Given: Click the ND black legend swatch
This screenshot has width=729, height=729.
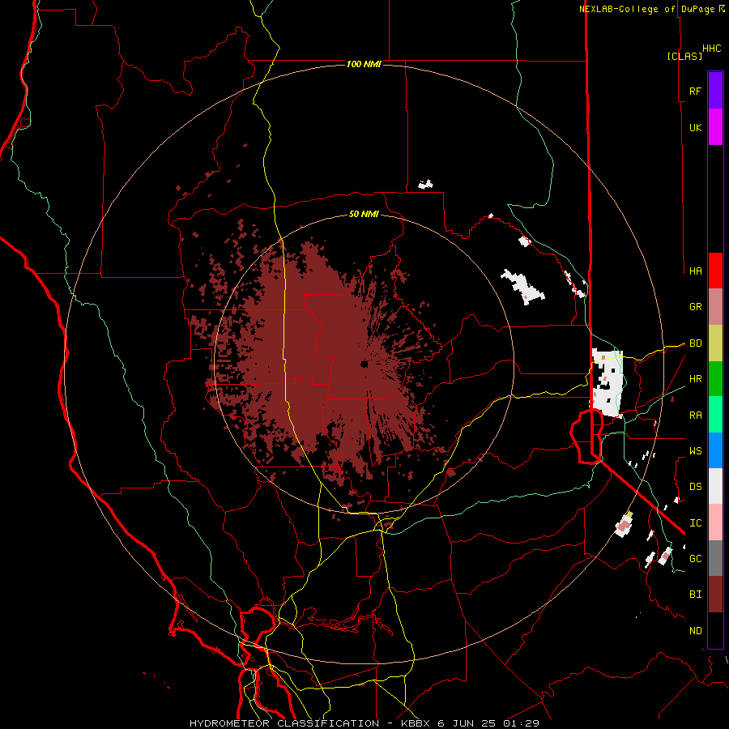Looking at the screenshot, I should (x=715, y=630).
